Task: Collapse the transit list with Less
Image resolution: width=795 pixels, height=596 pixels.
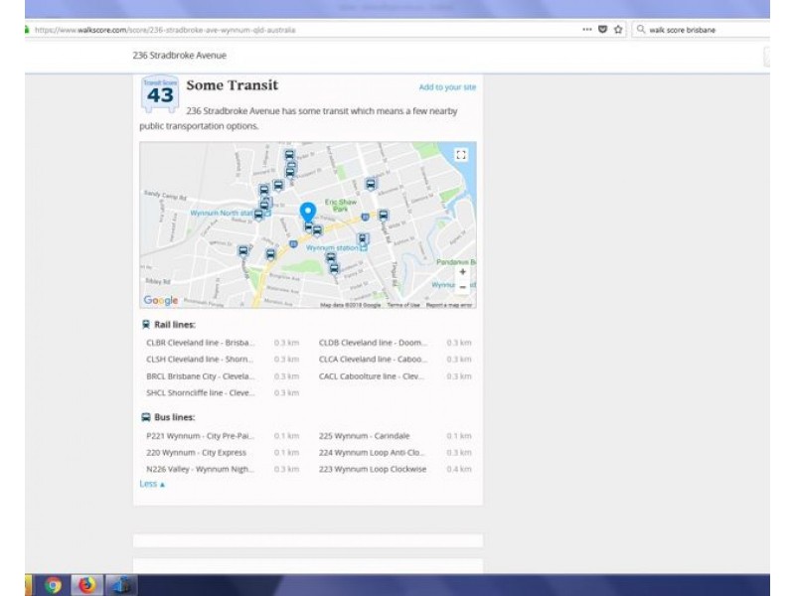Action: point(152,484)
